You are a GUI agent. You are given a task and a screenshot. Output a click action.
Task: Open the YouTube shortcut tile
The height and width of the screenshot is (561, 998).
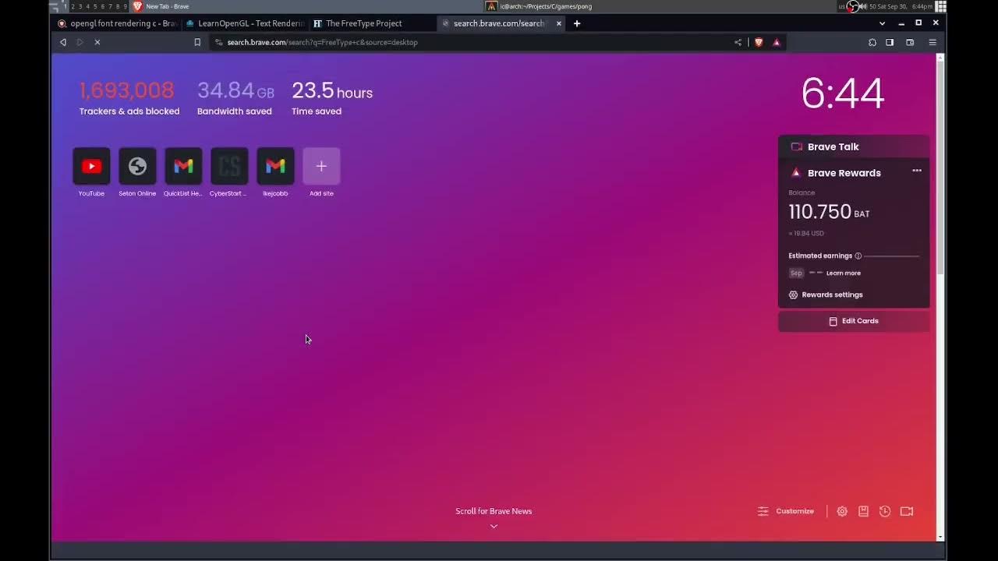click(x=91, y=166)
